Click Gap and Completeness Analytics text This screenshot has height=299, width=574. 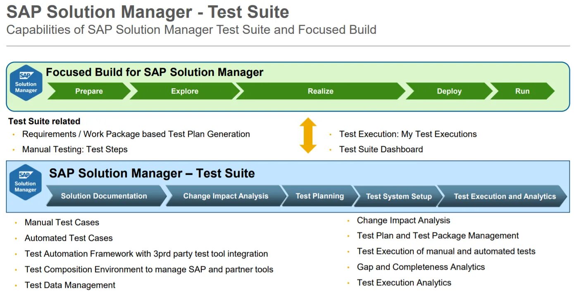click(x=421, y=267)
